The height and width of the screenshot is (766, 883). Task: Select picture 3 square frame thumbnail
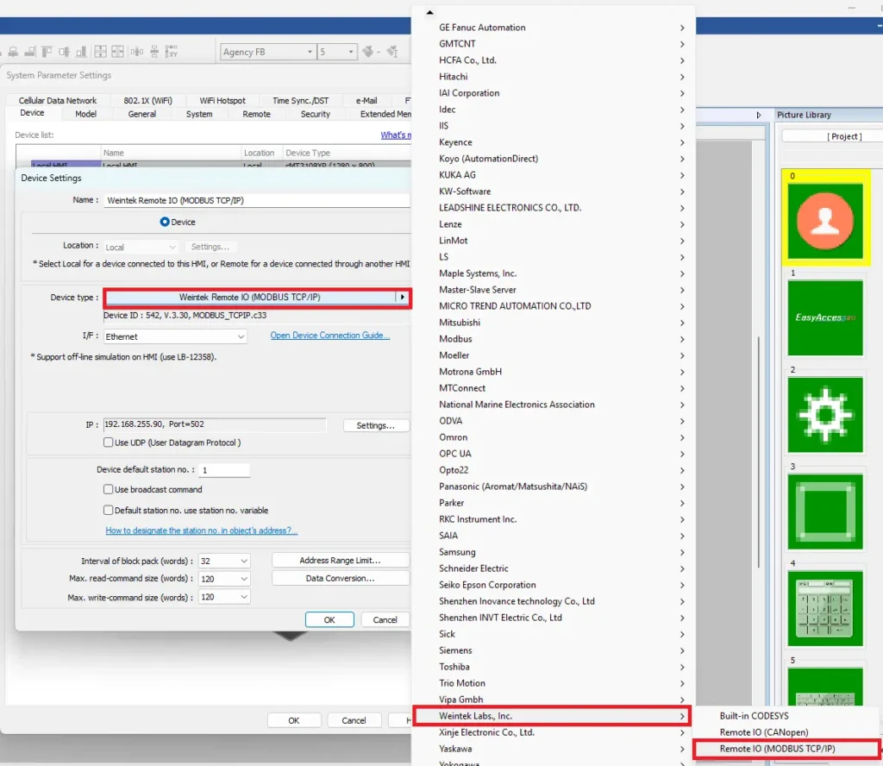tap(825, 512)
